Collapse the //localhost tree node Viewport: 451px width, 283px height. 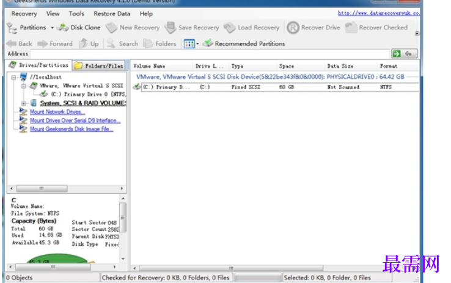click(13, 77)
